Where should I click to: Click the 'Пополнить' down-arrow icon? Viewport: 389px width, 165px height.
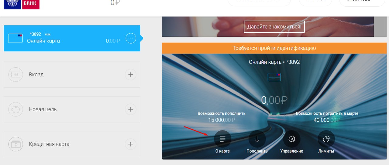click(x=257, y=139)
